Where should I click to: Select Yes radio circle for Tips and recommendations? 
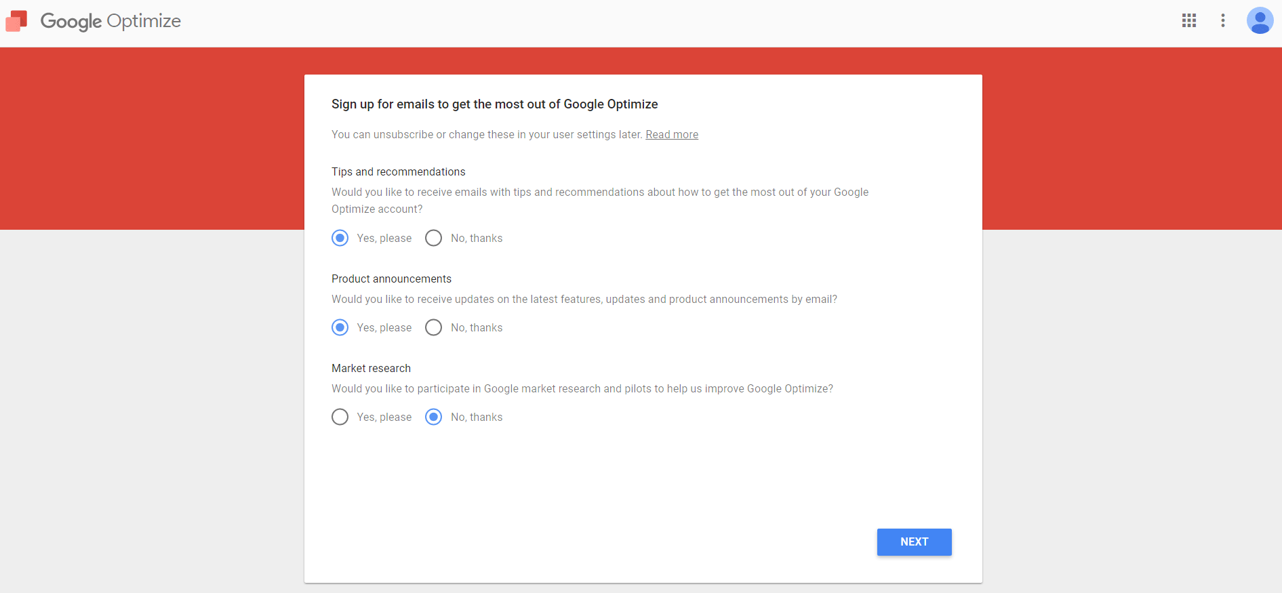coord(340,238)
